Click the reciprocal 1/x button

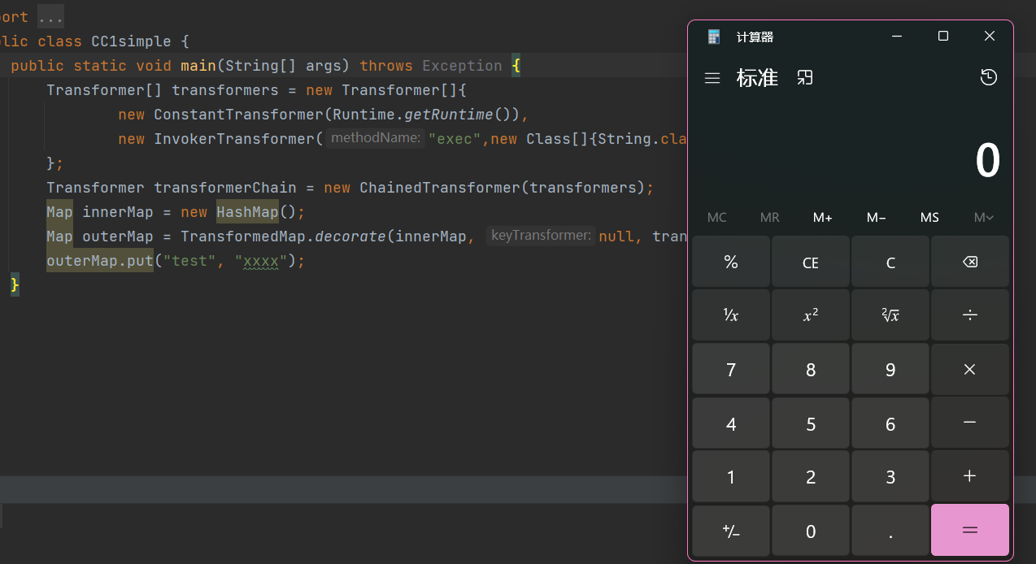point(730,315)
